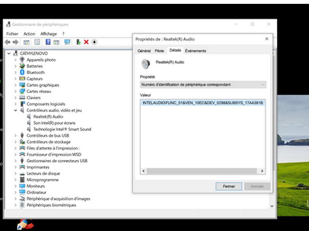Click the Fermer button
309x231 pixels.
229,186
